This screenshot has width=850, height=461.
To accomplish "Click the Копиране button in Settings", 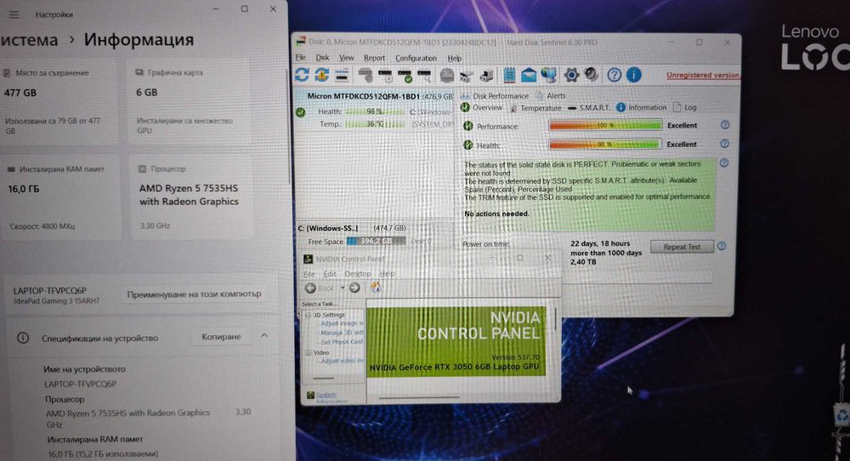I will [221, 336].
